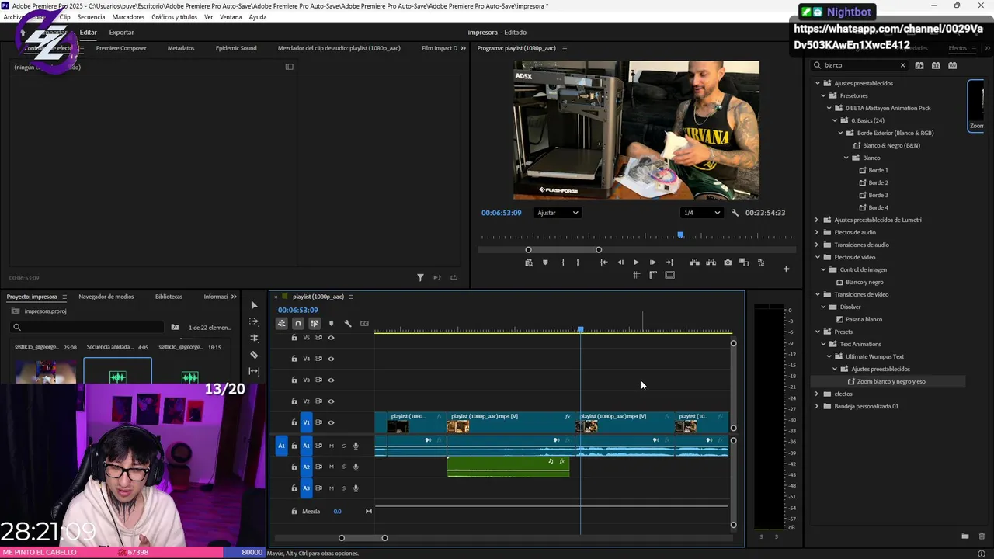This screenshot has height=559, width=994.
Task: Toggle insert sequences as nests button
Action: (282, 324)
